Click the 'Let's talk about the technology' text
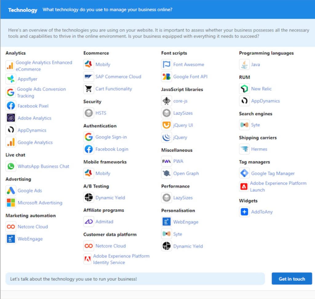The width and height of the screenshot is (315, 299). pos(73,279)
